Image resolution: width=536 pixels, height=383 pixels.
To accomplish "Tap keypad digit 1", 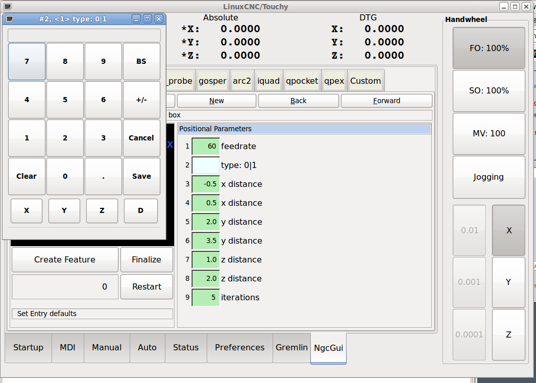I will 27,138.
